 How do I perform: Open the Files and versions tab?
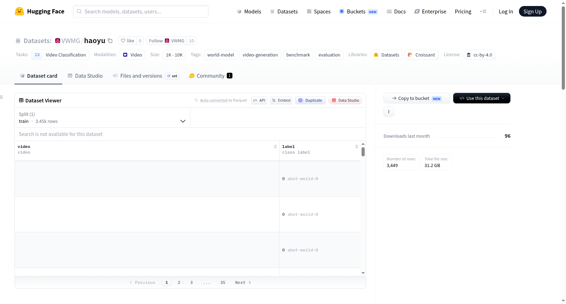tap(146, 76)
